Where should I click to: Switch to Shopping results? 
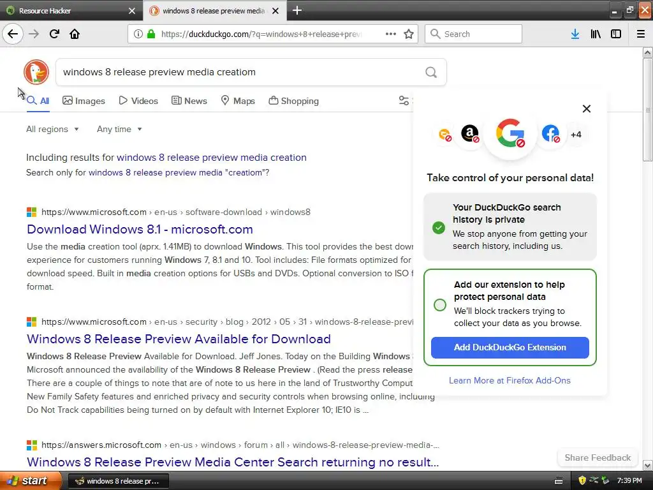tap(293, 101)
